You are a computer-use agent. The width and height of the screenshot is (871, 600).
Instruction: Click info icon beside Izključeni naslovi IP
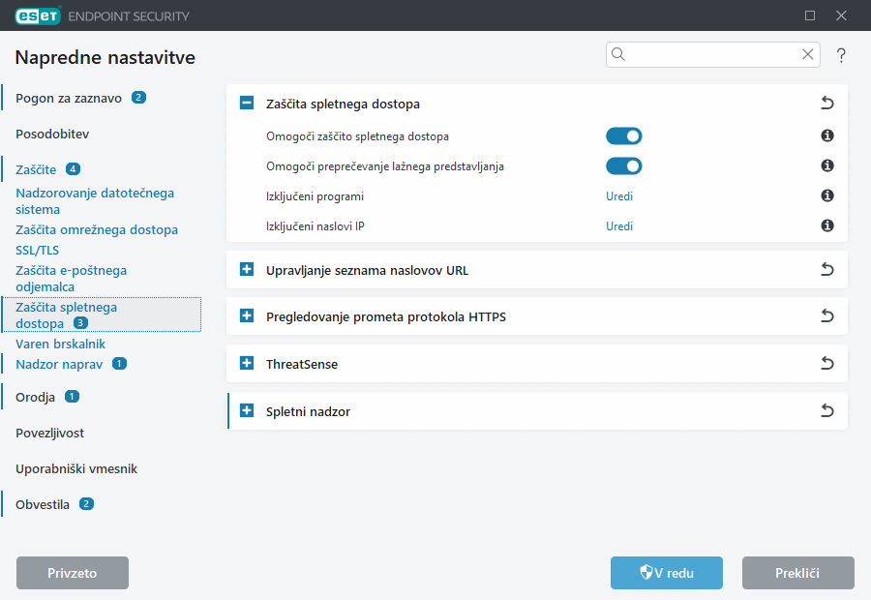click(x=827, y=226)
